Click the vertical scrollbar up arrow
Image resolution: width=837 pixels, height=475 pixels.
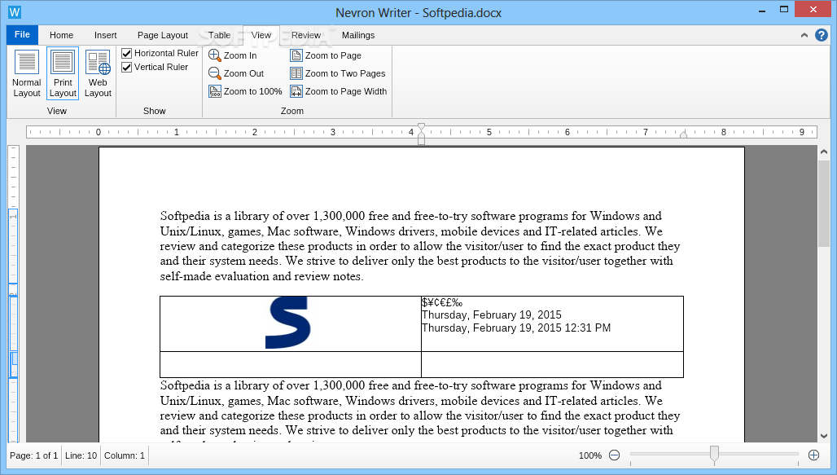tap(824, 152)
